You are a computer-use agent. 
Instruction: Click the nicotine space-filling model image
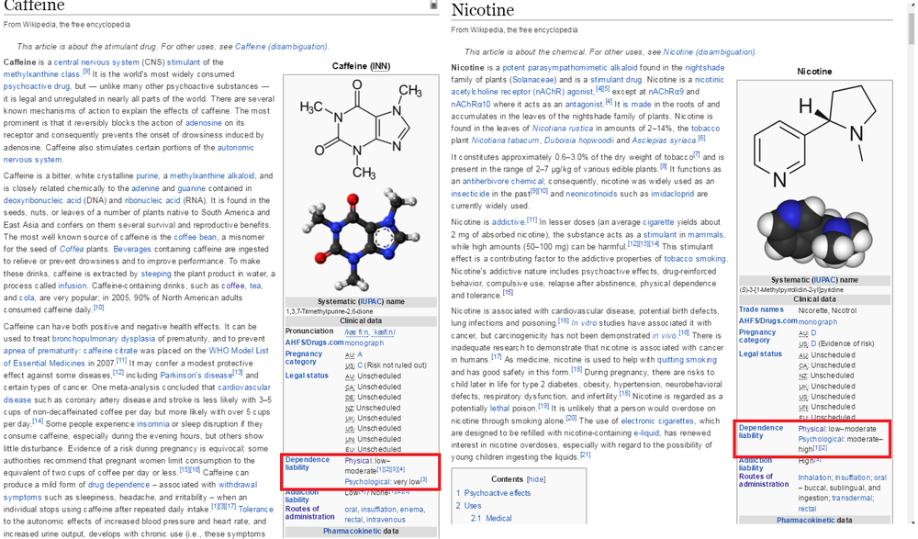coord(814,234)
